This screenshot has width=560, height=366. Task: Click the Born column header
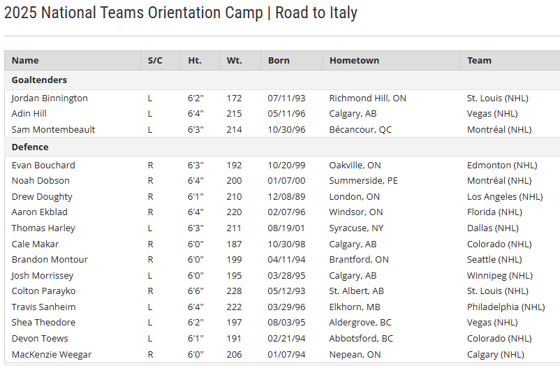click(279, 61)
